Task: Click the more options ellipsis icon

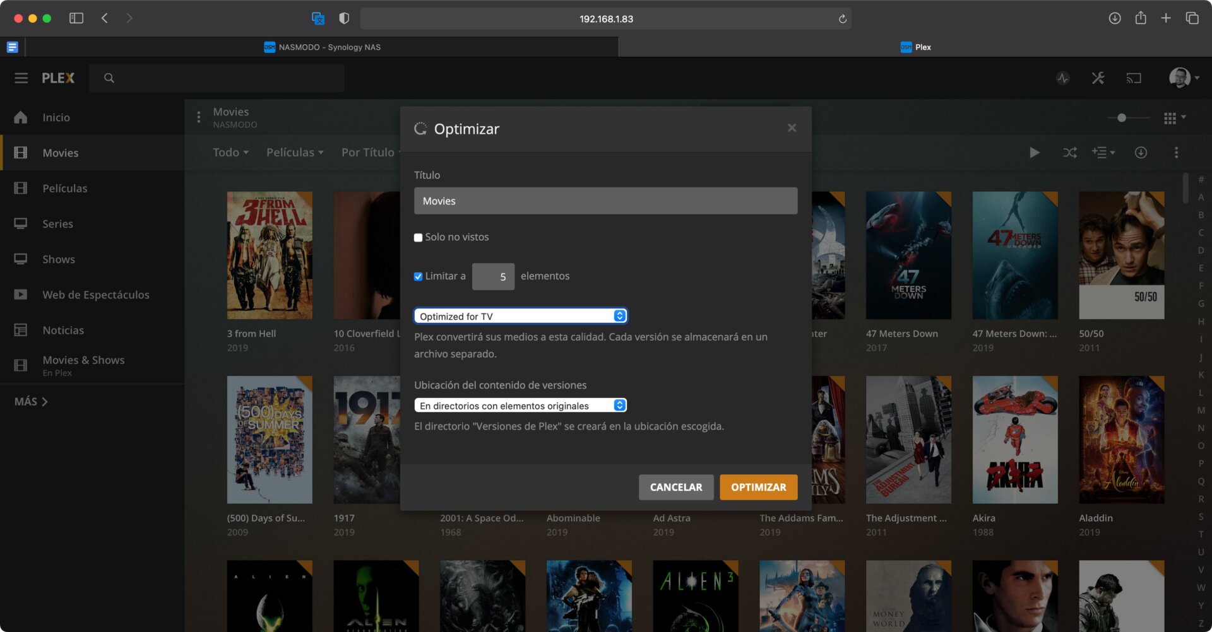Action: point(1177,152)
